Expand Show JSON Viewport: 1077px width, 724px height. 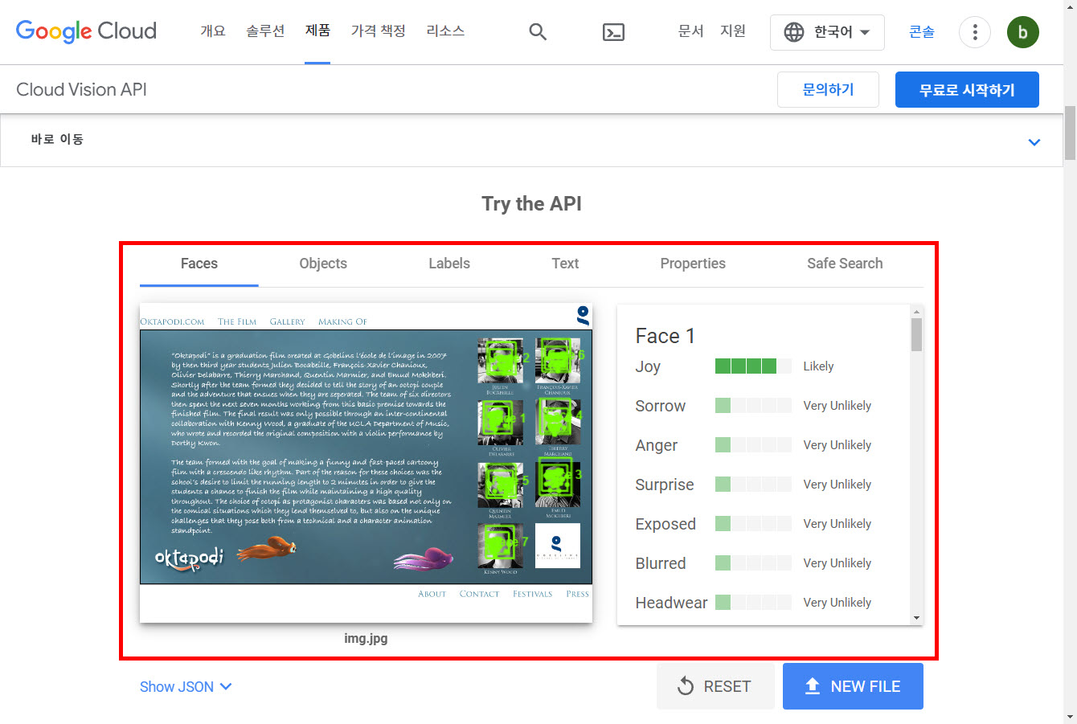(x=186, y=686)
